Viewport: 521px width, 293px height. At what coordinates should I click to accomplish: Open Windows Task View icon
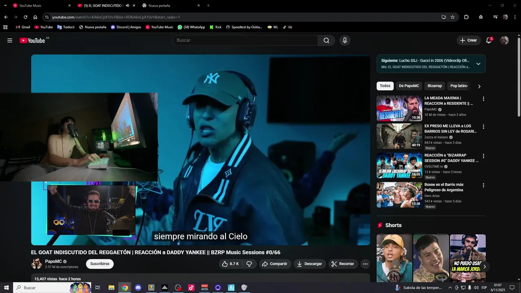coord(98,288)
